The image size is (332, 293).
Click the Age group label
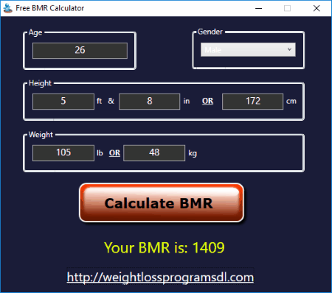point(35,32)
